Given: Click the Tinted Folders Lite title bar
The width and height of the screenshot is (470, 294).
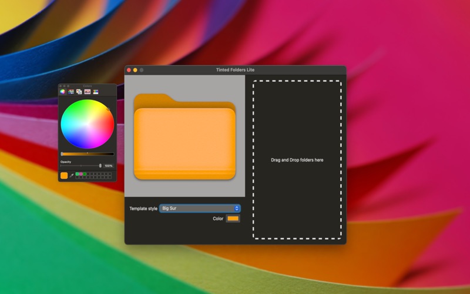Looking at the screenshot, I should 236,70.
